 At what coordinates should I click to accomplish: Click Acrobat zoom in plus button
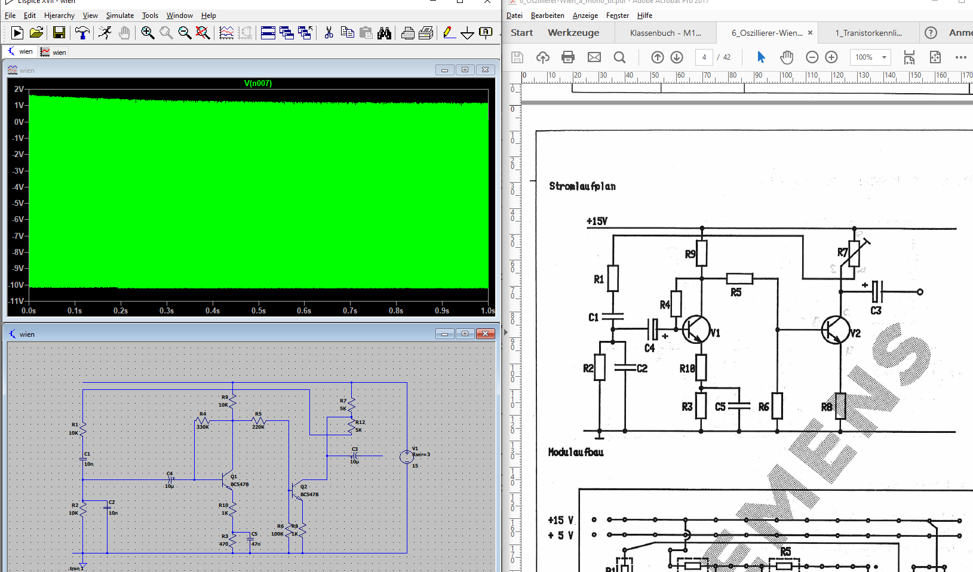[831, 57]
